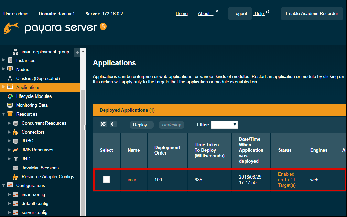Collapse the sidebar with double-arrow button
The width and height of the screenshot is (347, 217).
tap(77, 52)
